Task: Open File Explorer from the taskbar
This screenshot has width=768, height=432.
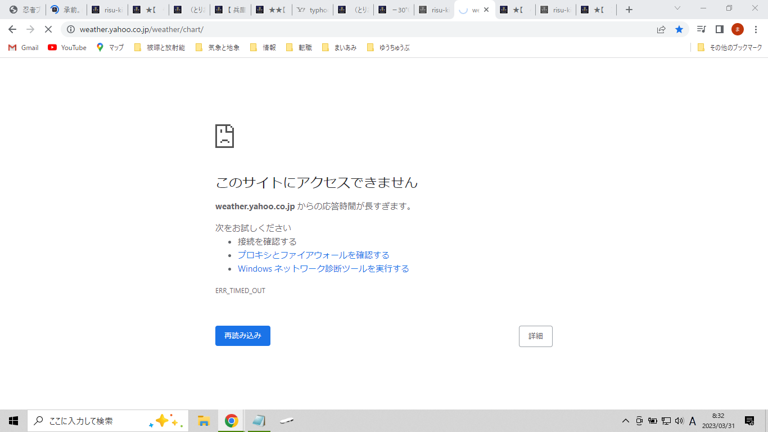Action: pyautogui.click(x=204, y=421)
